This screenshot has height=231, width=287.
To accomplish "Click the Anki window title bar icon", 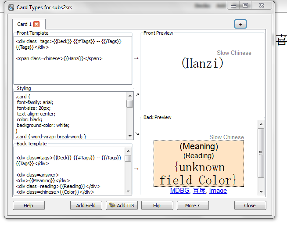I will (11, 7).
